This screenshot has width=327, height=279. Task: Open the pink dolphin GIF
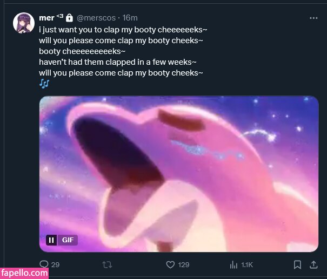click(x=178, y=173)
